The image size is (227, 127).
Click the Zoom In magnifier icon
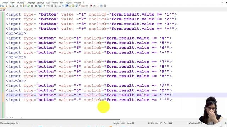coord(44,6)
